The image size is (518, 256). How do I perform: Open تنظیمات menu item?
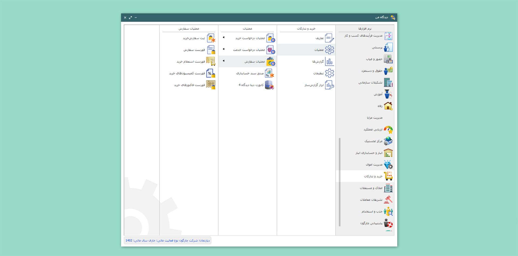pos(318,73)
